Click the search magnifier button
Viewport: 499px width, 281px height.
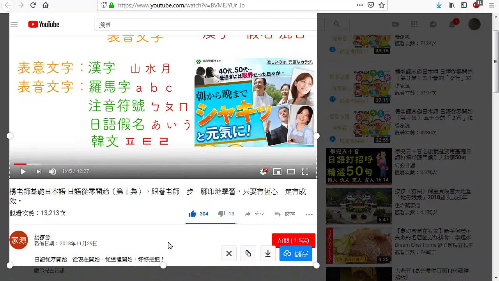pyautogui.click(x=337, y=24)
